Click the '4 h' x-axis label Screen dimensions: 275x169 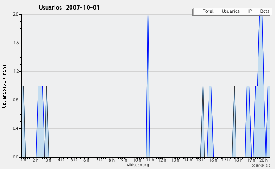click(x=60, y=160)
